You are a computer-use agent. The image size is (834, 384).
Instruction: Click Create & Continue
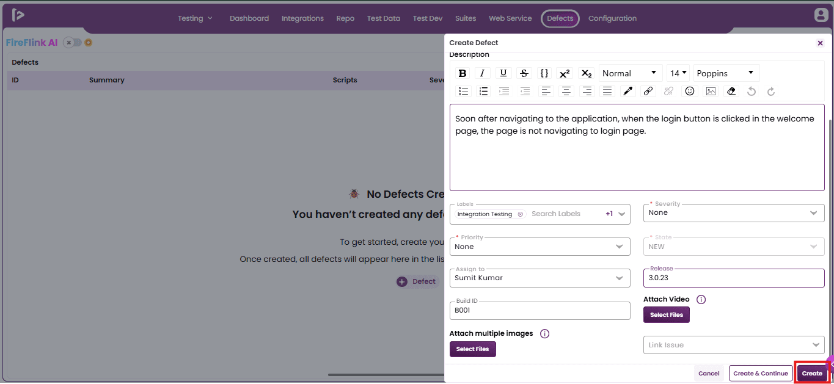[761, 373]
